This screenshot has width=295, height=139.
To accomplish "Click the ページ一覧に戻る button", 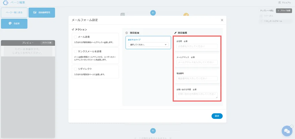I will click(14, 13).
